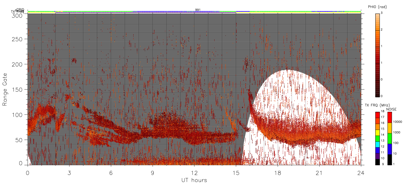Click the '991' CPID value label
406x187 pixels.
point(198,10)
